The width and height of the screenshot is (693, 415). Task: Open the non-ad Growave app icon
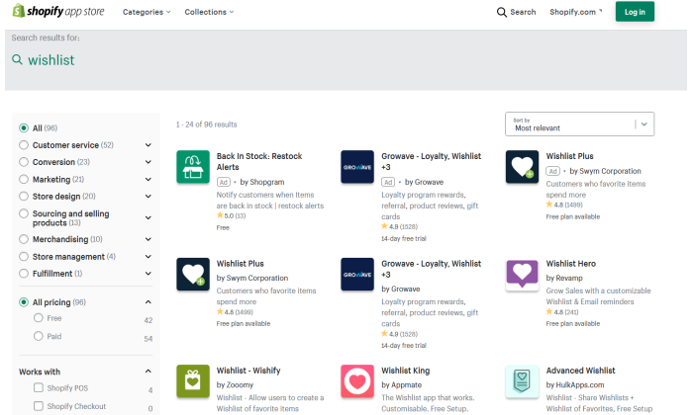click(x=357, y=274)
